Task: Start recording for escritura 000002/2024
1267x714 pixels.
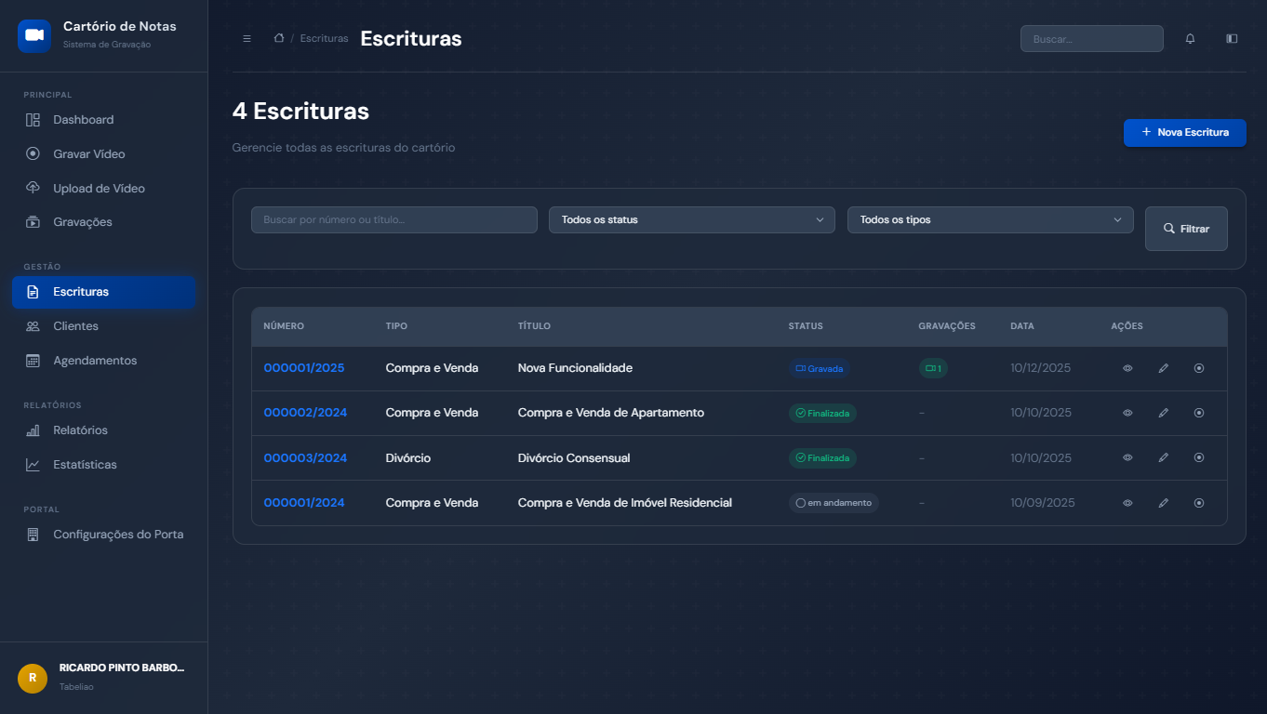Action: point(1199,413)
